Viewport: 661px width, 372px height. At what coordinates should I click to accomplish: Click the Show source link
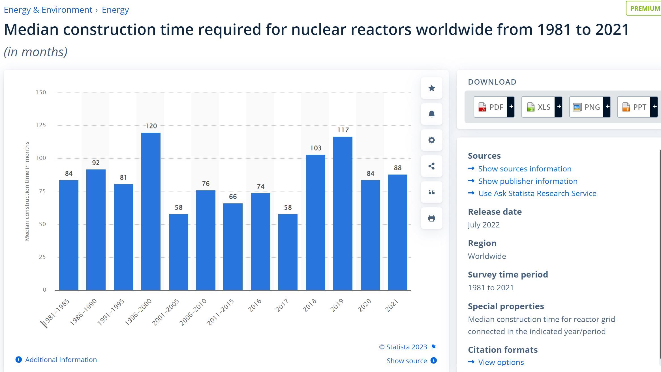click(x=407, y=361)
